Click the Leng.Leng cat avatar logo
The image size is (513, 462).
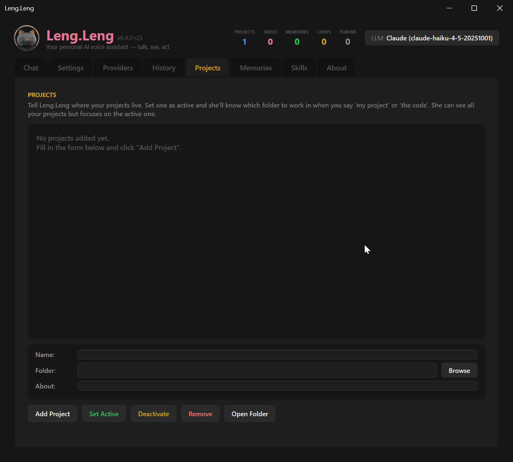tap(27, 38)
